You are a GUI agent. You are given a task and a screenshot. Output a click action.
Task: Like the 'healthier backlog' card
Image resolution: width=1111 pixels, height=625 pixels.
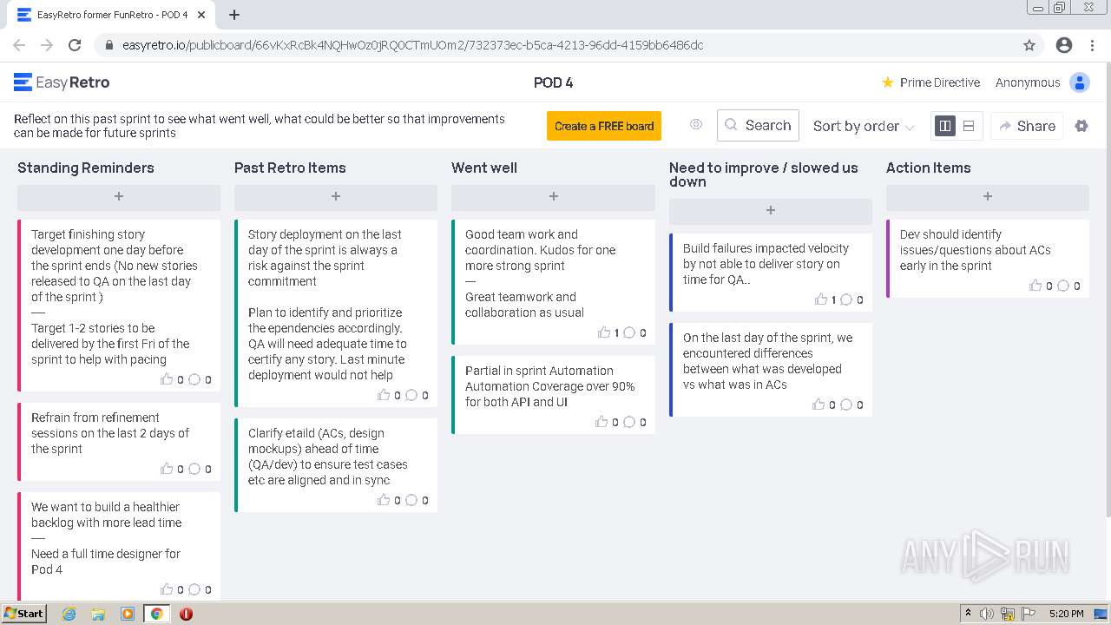(x=167, y=589)
